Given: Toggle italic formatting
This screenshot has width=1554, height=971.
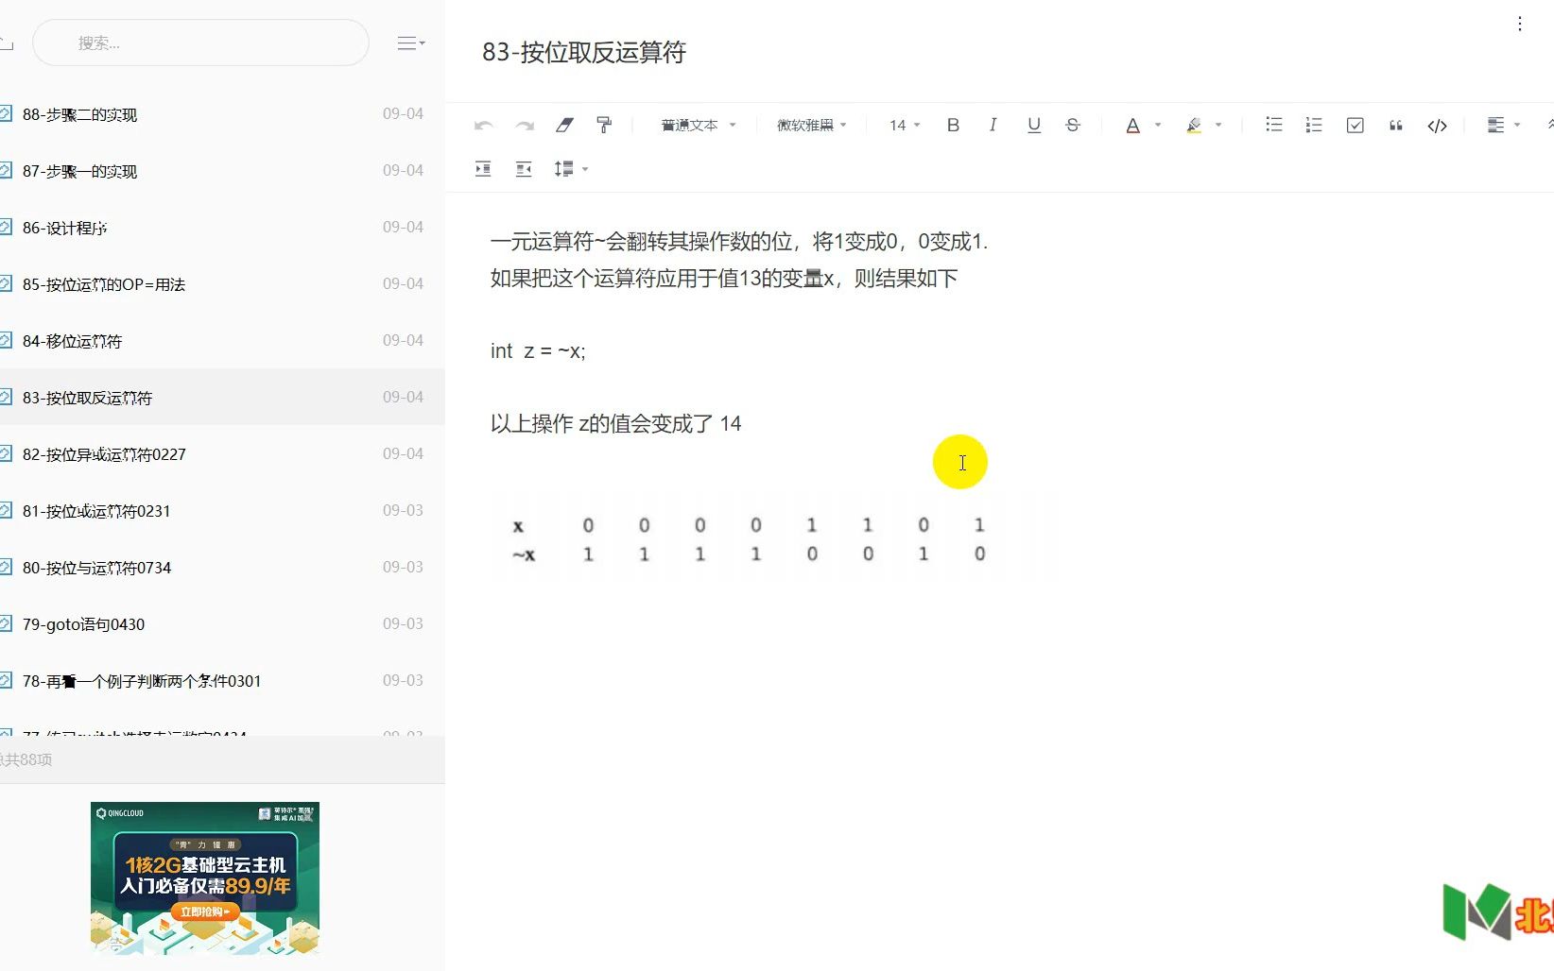Looking at the screenshot, I should (993, 125).
